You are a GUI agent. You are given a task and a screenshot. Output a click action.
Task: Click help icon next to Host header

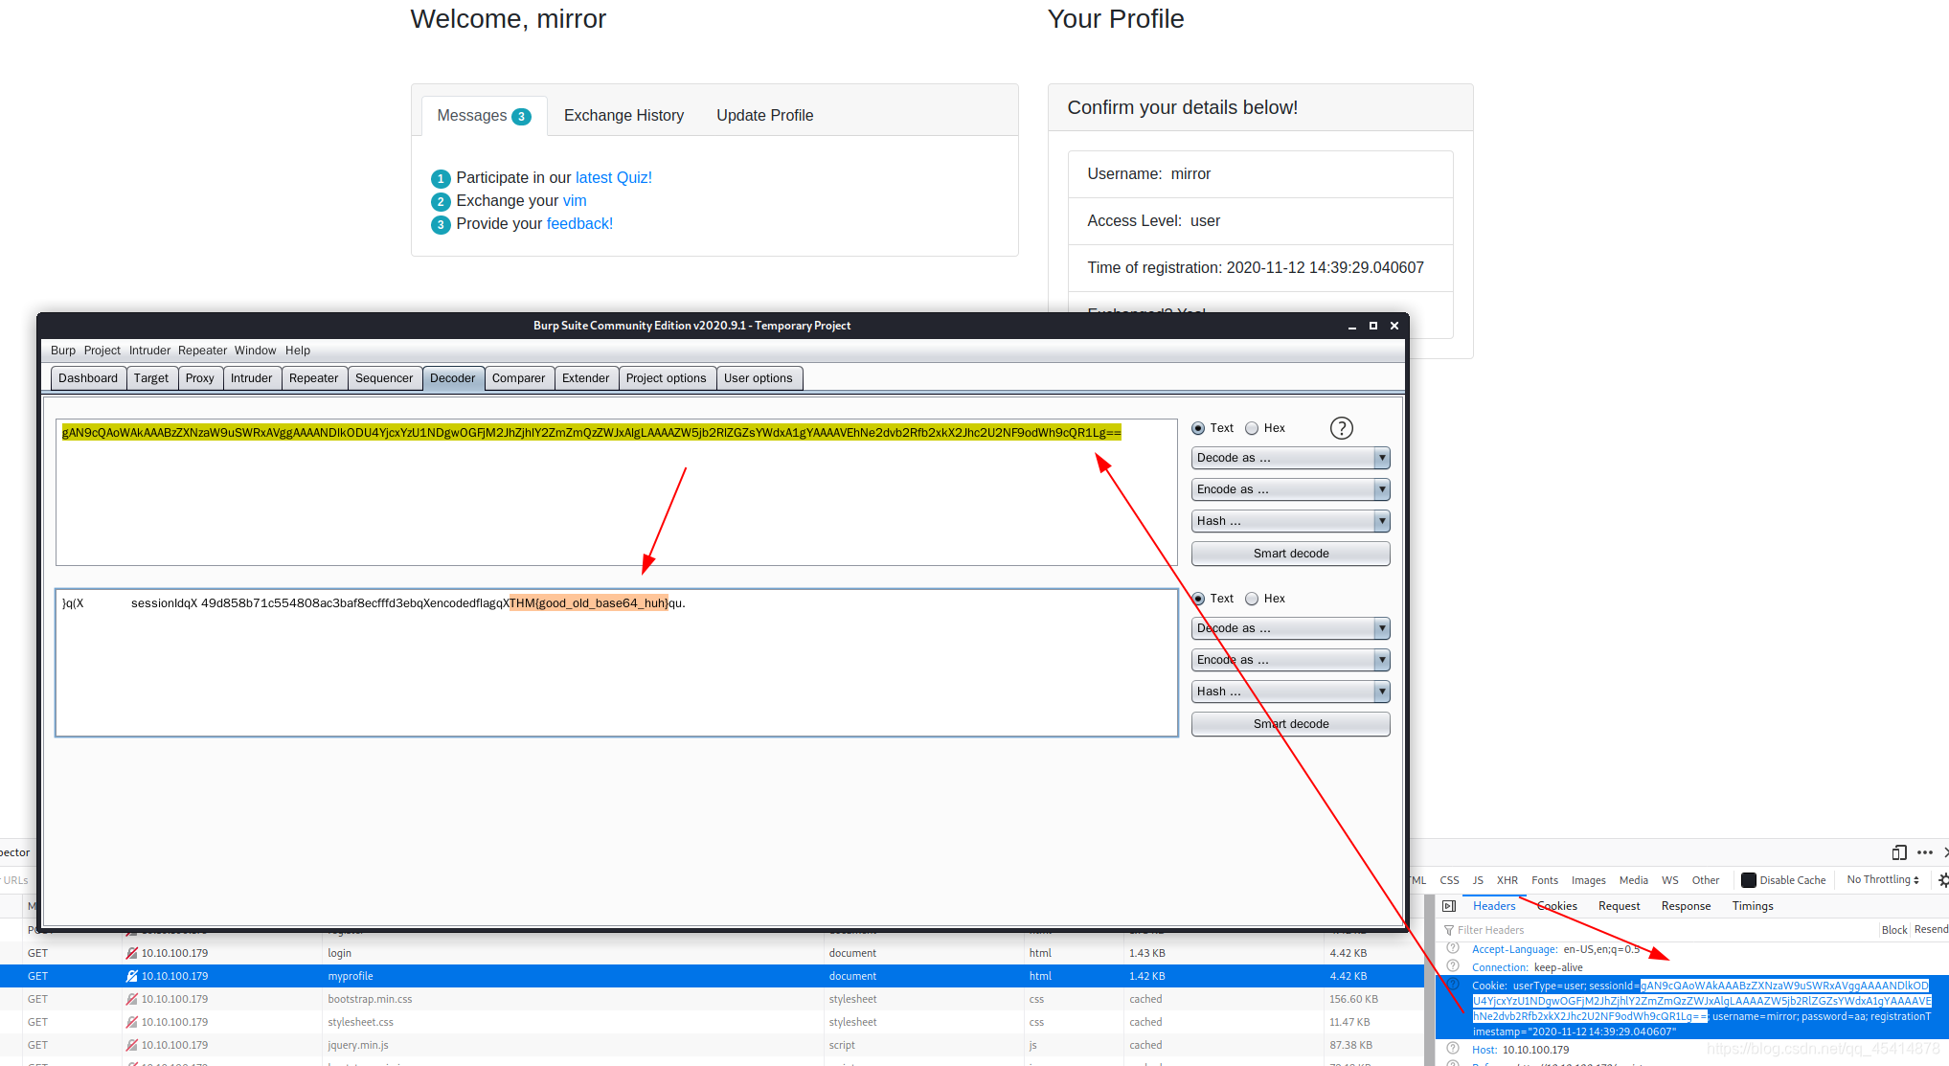coord(1453,1049)
